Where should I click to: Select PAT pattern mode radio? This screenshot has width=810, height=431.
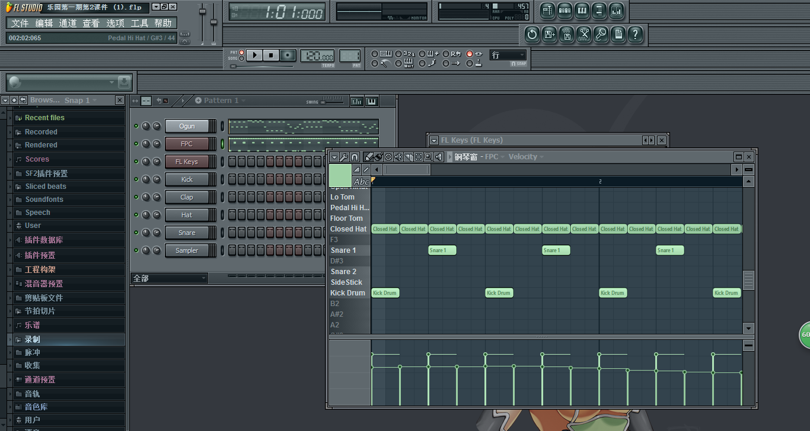(x=241, y=52)
